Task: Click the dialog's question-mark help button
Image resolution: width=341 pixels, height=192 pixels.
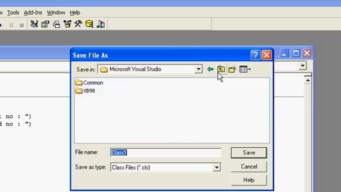Action: (x=255, y=55)
